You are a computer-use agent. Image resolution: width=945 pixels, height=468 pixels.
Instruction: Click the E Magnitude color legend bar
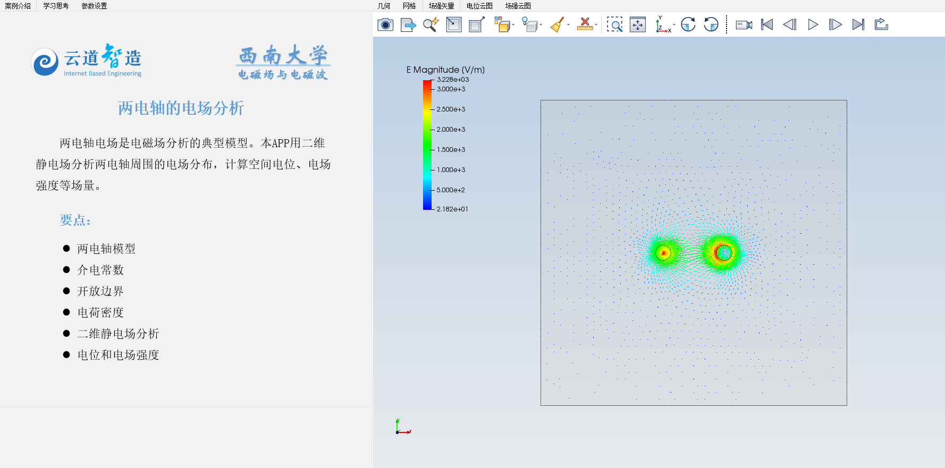pyautogui.click(x=427, y=144)
